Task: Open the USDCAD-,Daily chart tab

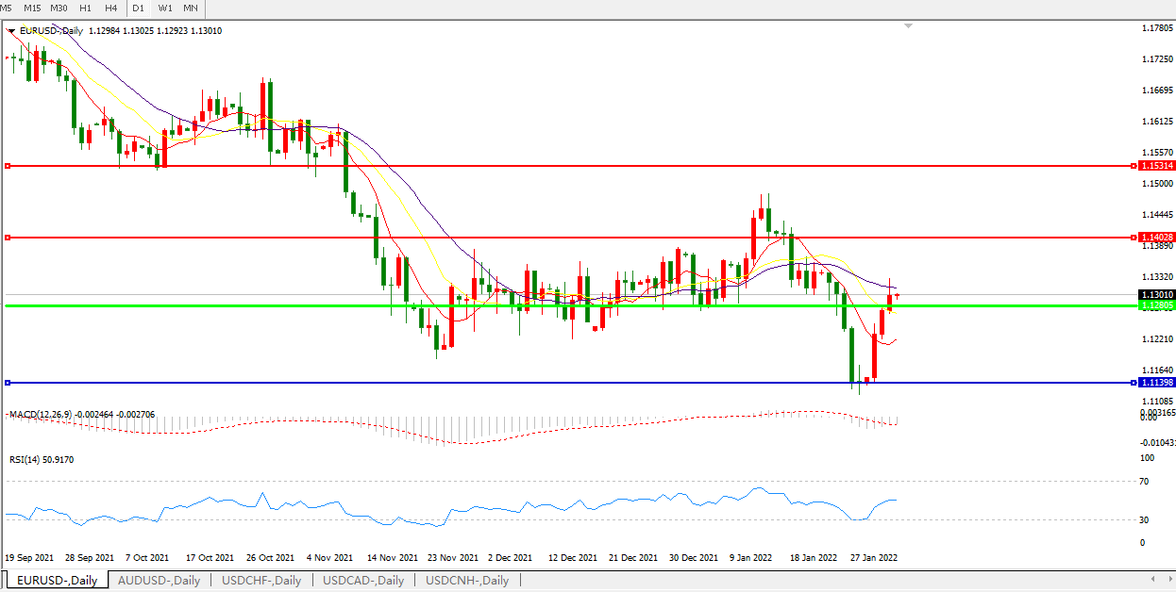Action: tap(363, 581)
